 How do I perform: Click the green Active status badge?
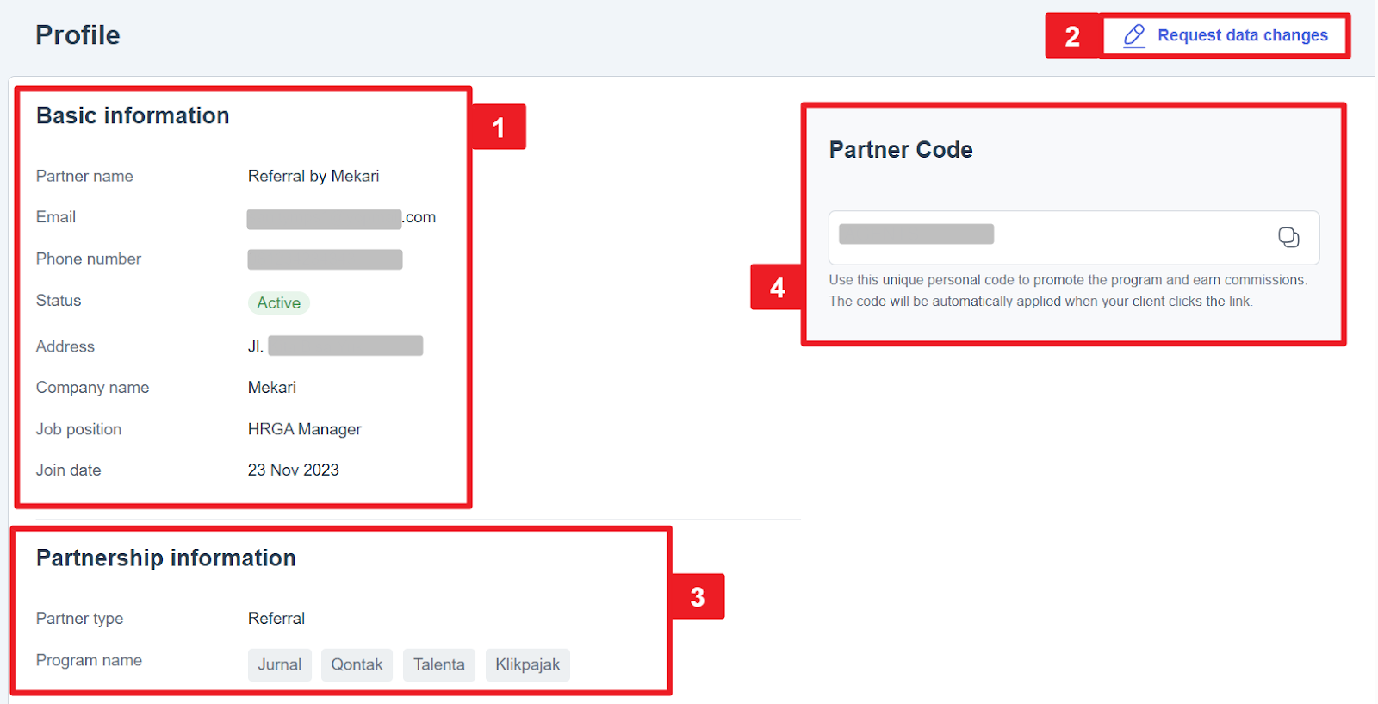click(278, 303)
